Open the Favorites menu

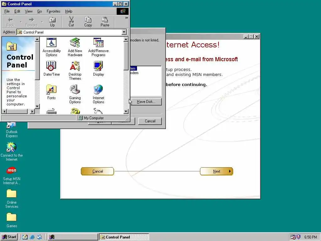tap(53, 11)
